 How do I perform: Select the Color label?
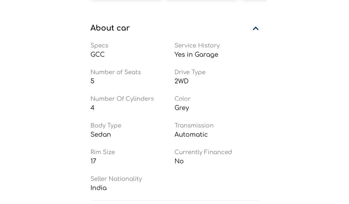(183, 99)
